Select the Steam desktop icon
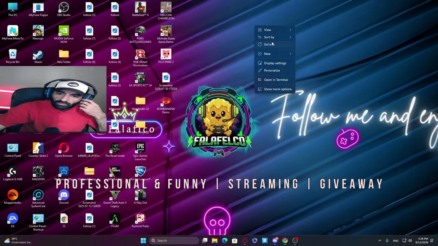The image size is (438, 246). (x=38, y=57)
